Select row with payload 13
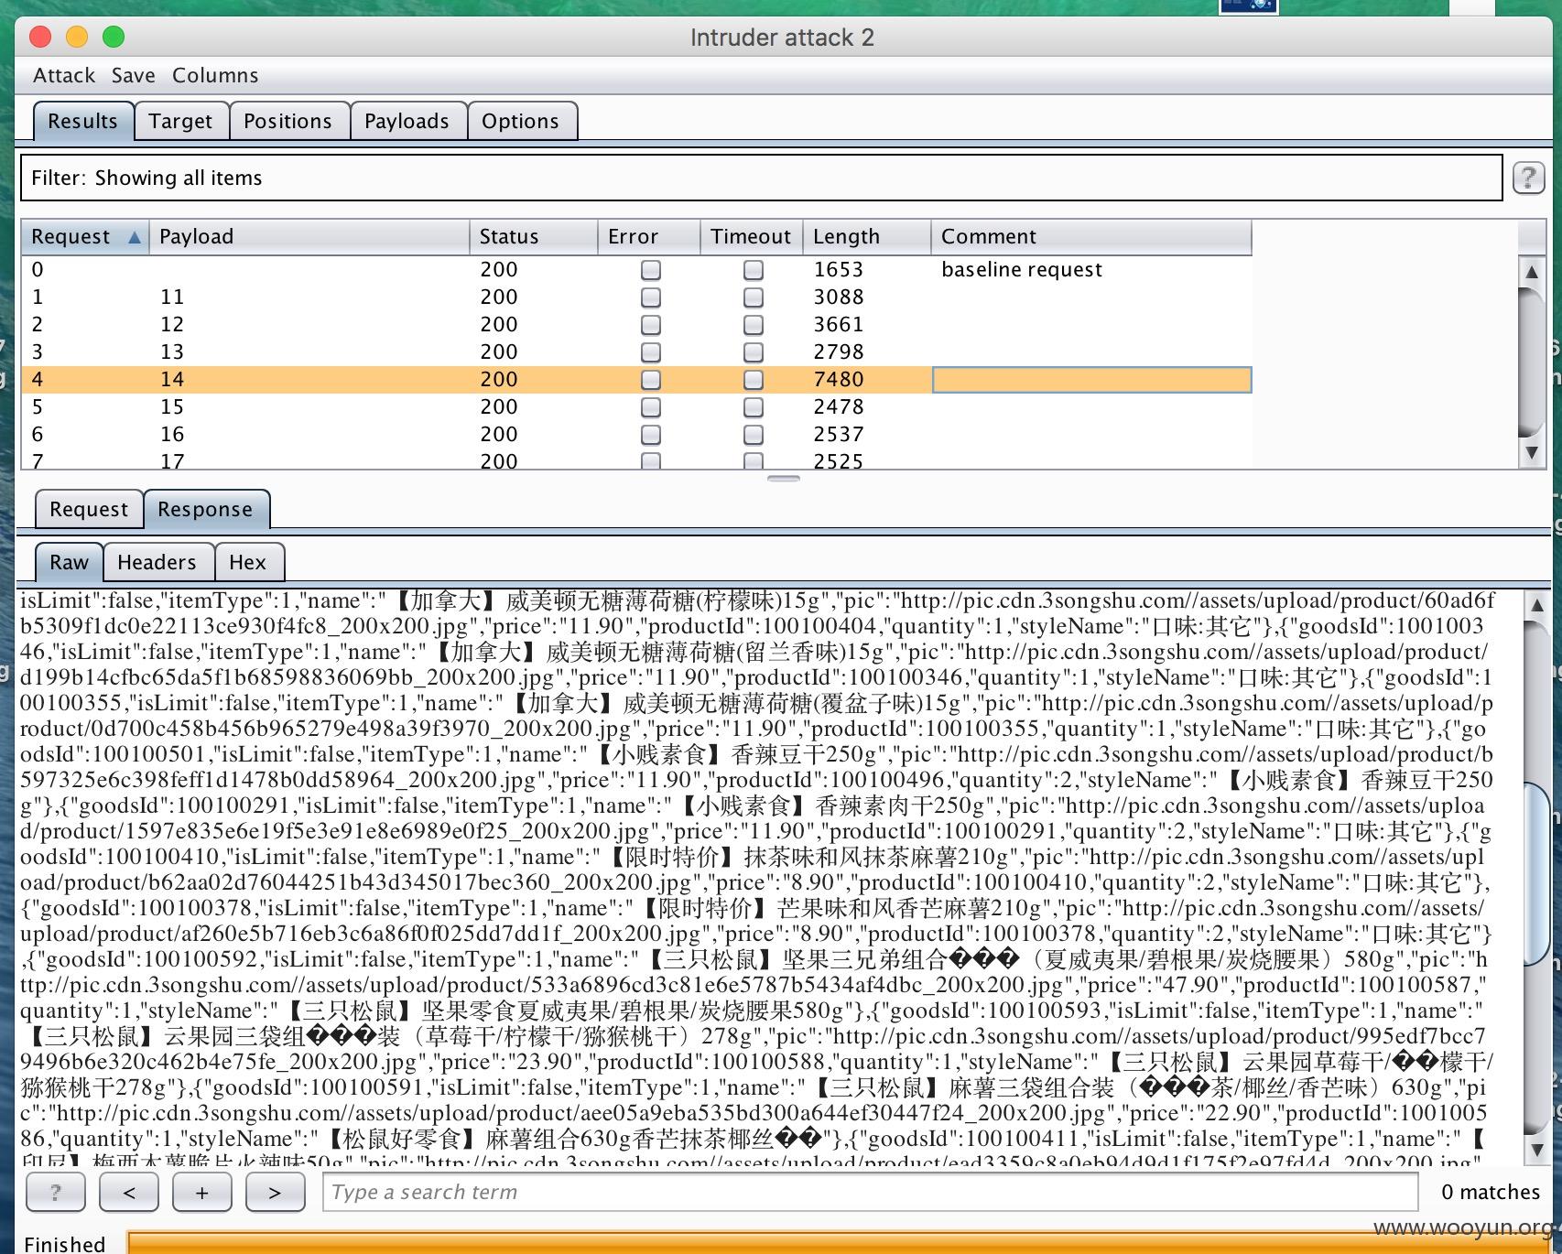Screen dimensions: 1562x1254 coord(636,352)
